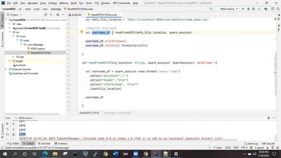Screen dimensions: 281x158
Task: Run the RDDCreation configuration with the green play icon
Action: (x=243, y=9)
